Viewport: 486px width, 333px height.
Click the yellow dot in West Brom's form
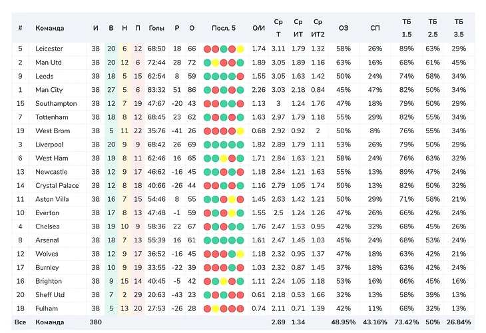(x=240, y=131)
